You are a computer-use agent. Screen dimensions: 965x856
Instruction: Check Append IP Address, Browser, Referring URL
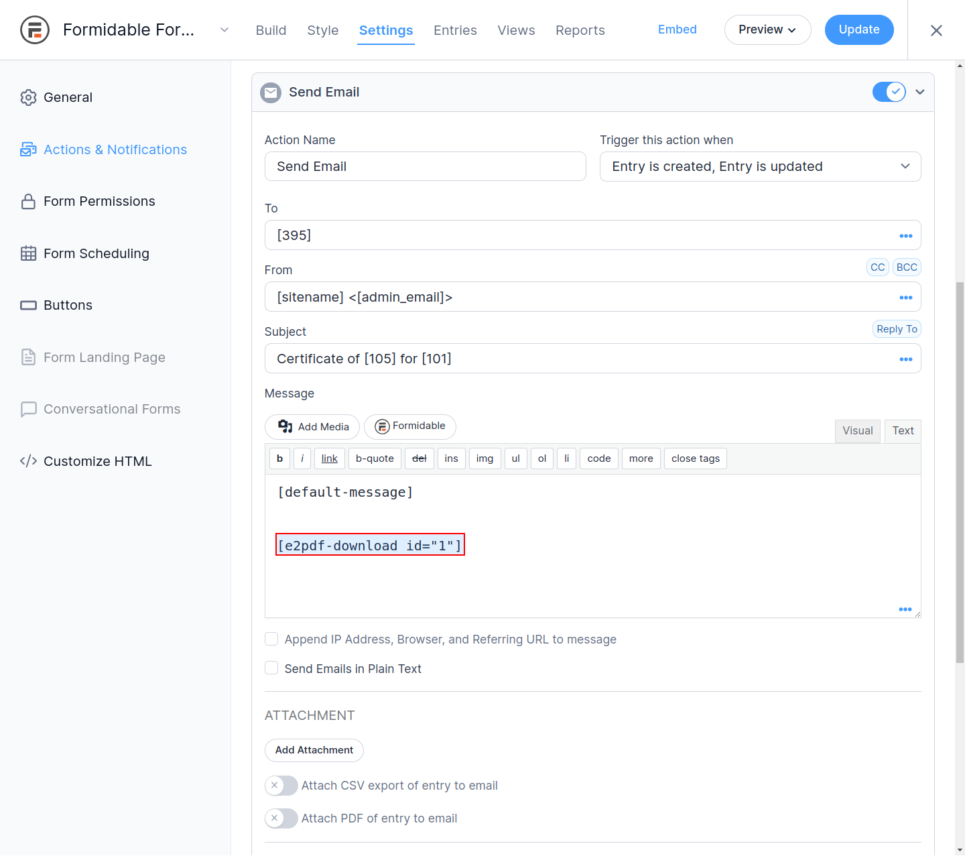271,639
